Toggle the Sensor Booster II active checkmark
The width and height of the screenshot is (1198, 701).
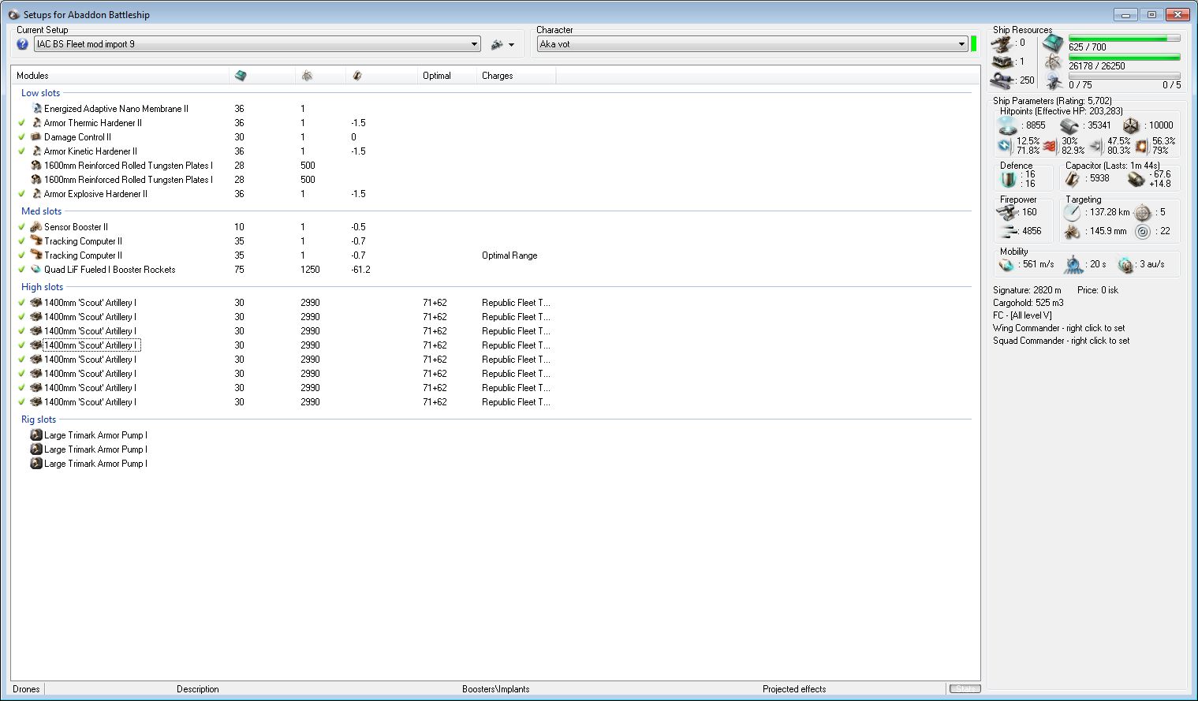(22, 227)
